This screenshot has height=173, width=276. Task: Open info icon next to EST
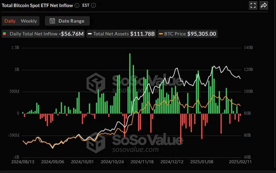coord(93,5)
